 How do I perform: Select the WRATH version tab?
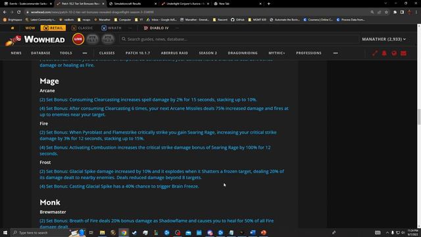pos(111,28)
